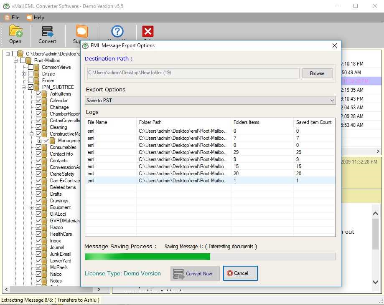Expand the Drizzle tree node
Viewport: 384px width, 305px height.
click(24, 74)
